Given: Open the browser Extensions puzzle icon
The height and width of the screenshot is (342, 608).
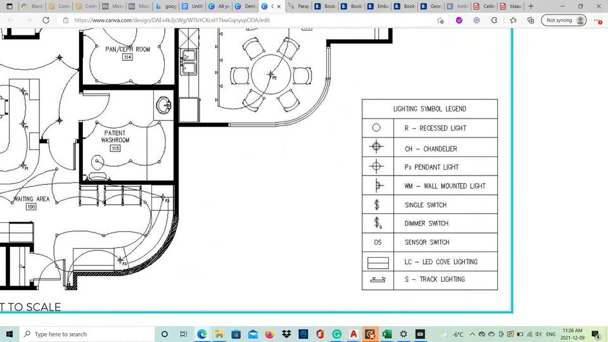Looking at the screenshot, I should tap(494, 20).
